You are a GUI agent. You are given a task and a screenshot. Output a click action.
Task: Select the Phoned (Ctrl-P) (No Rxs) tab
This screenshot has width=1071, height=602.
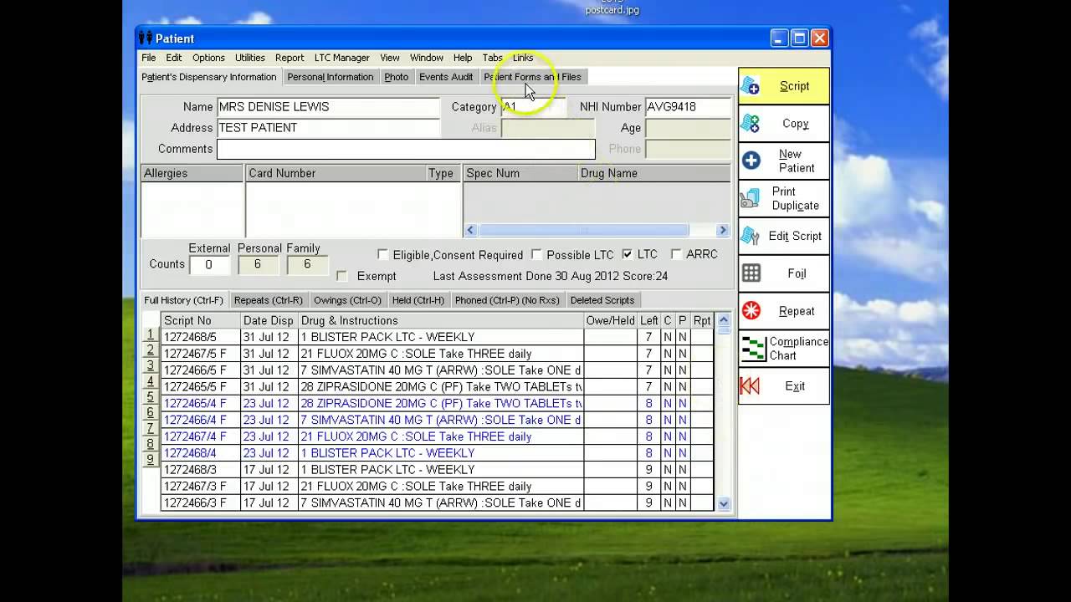coord(507,300)
